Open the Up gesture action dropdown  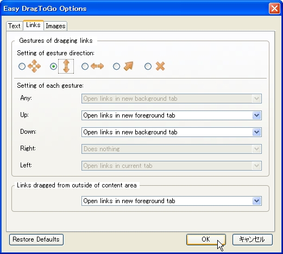tap(172, 115)
